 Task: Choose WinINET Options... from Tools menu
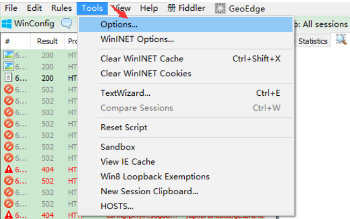click(137, 39)
